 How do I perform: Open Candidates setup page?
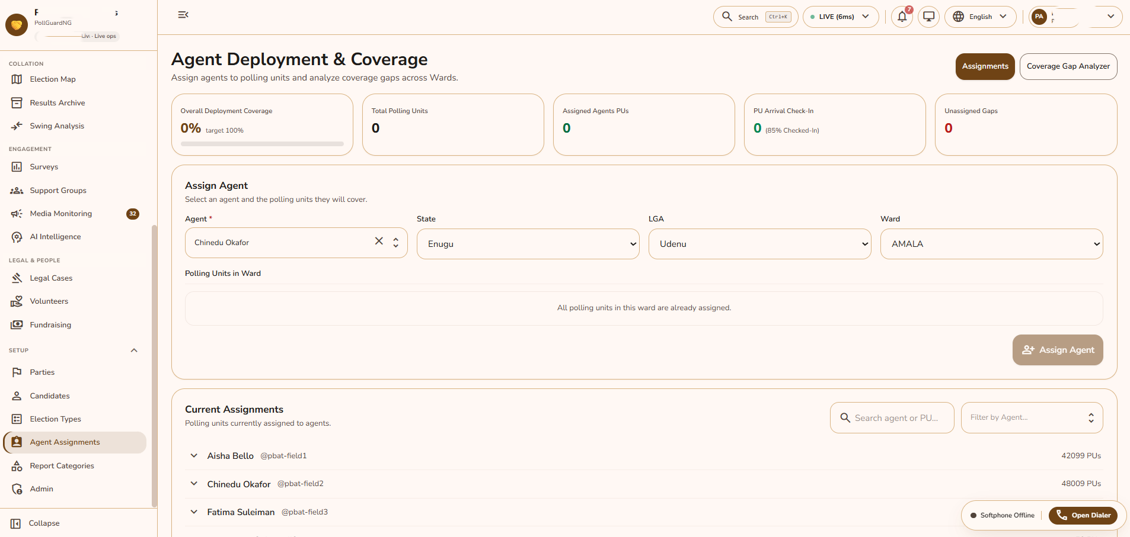click(75, 396)
